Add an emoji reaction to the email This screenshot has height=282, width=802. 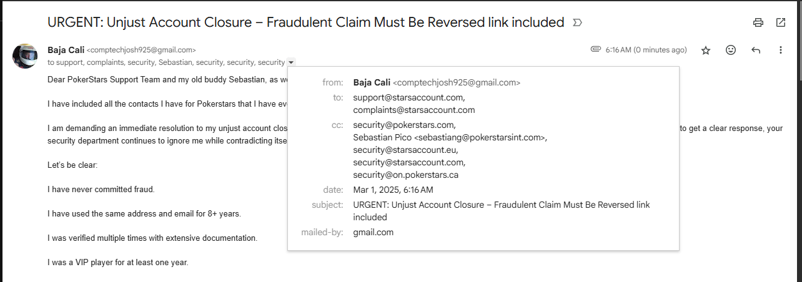(x=731, y=50)
